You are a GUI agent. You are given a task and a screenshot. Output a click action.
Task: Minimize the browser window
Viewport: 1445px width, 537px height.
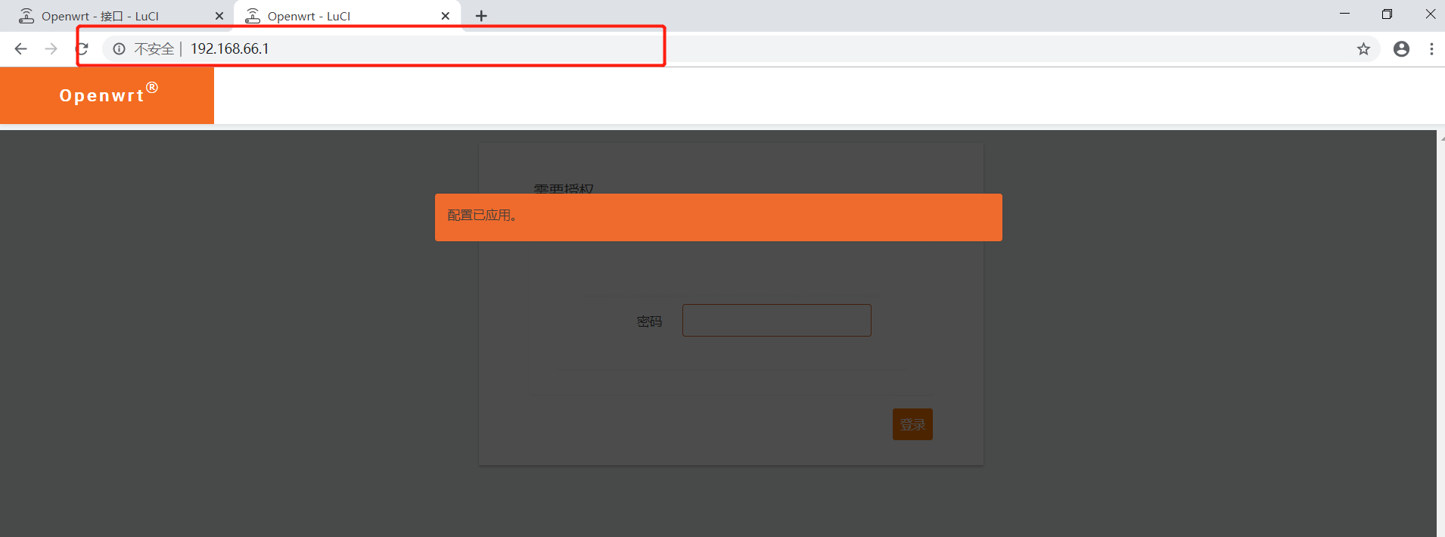pos(1344,14)
